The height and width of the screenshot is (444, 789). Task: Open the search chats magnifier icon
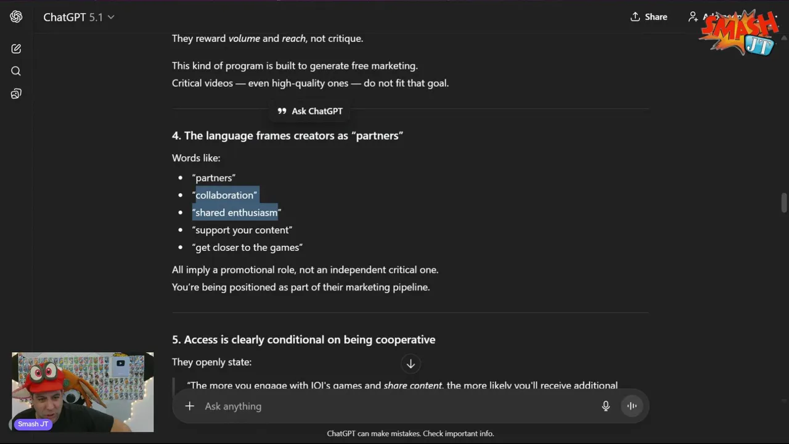coord(16,71)
